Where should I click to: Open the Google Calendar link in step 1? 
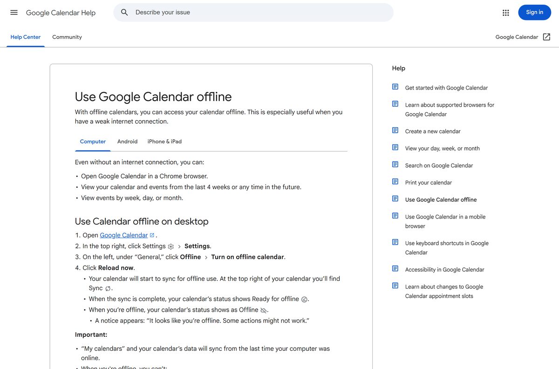tap(124, 235)
